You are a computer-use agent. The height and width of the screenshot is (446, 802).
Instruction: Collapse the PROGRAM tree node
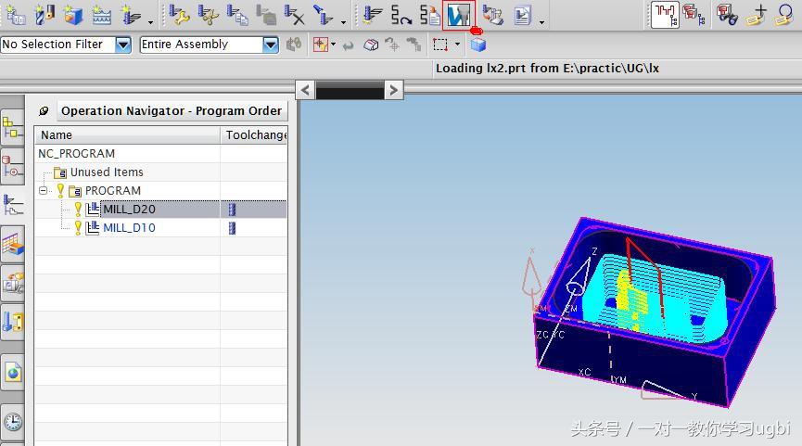point(43,191)
